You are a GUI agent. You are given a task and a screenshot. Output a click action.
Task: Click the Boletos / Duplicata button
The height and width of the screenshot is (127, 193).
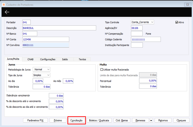click(x=99, y=121)
